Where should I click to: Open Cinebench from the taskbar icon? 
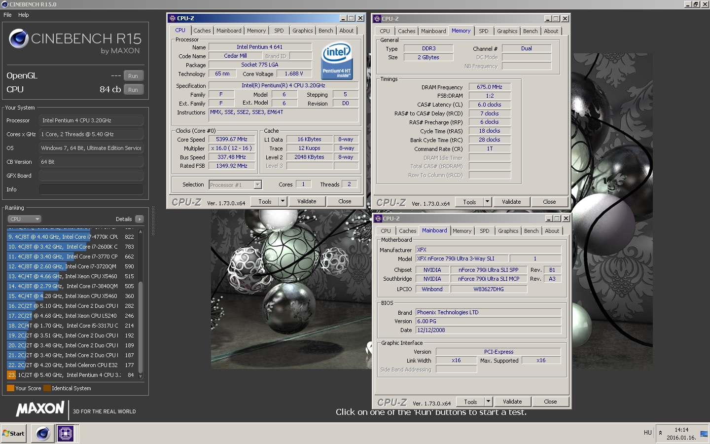[x=43, y=434]
